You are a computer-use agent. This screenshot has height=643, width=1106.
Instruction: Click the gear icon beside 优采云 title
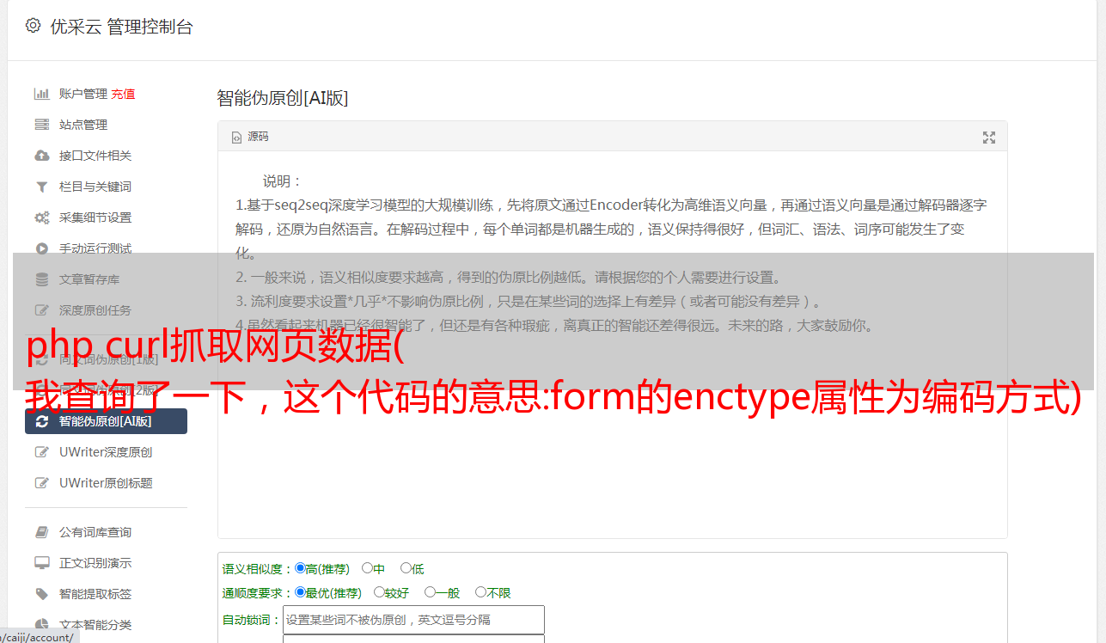point(33,26)
